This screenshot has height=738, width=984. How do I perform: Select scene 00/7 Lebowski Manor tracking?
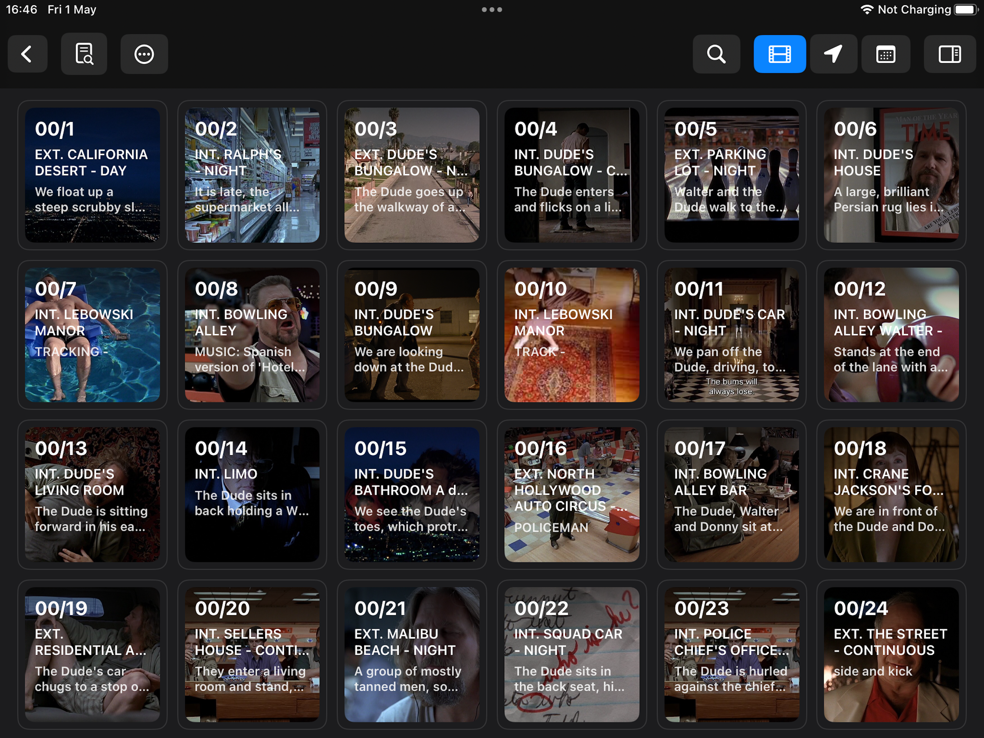pyautogui.click(x=92, y=335)
